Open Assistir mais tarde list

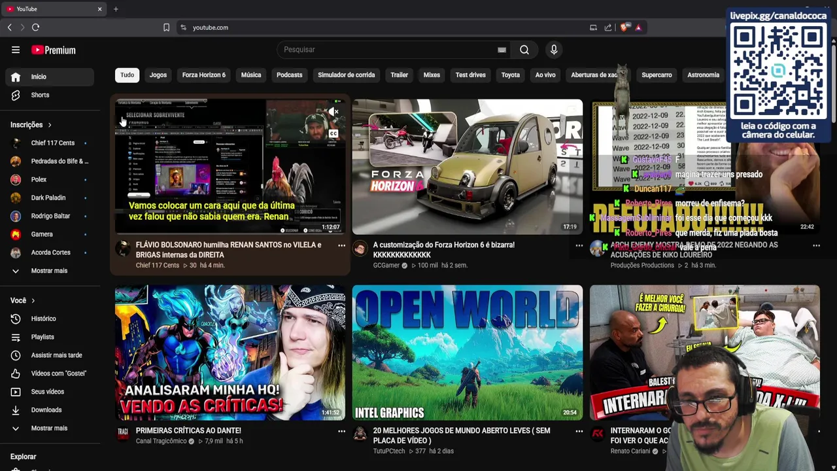[50, 355]
